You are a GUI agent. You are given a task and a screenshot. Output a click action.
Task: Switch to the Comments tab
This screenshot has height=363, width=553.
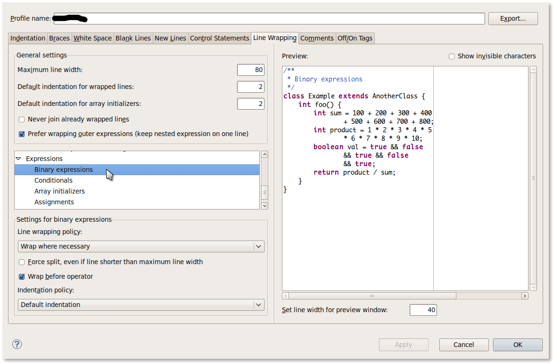point(317,38)
